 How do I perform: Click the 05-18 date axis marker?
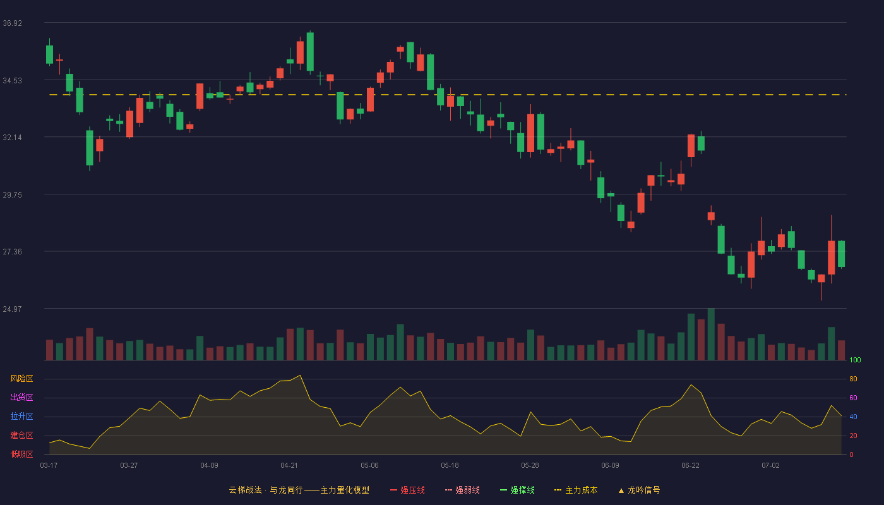coord(450,465)
